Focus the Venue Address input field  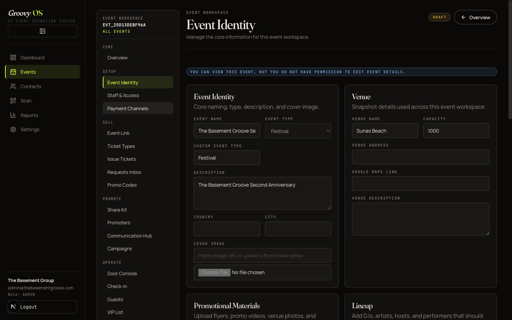click(421, 157)
